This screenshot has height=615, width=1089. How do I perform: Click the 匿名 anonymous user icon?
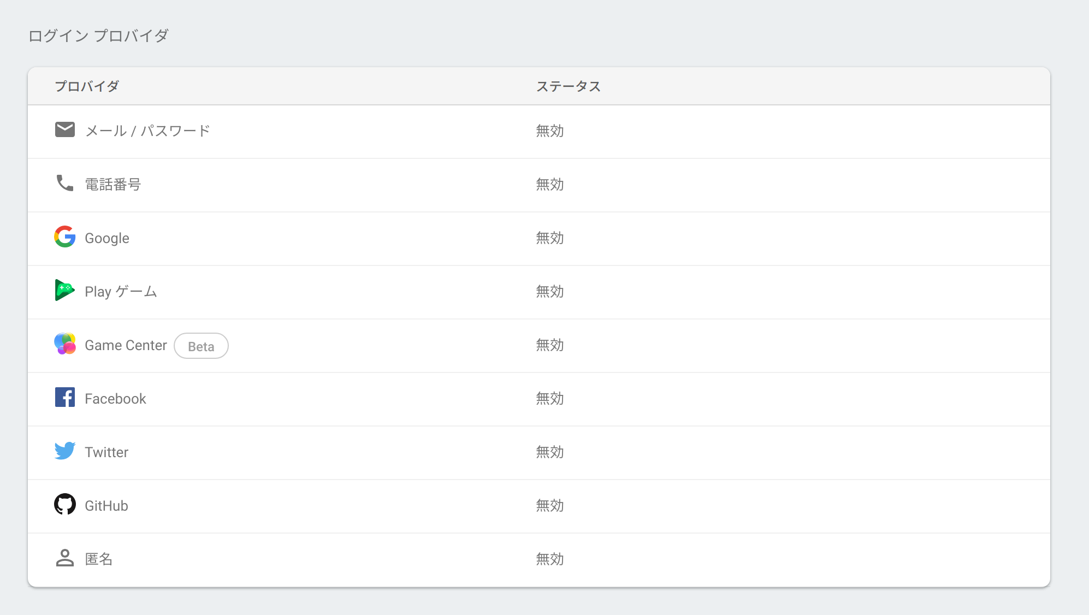[64, 558]
